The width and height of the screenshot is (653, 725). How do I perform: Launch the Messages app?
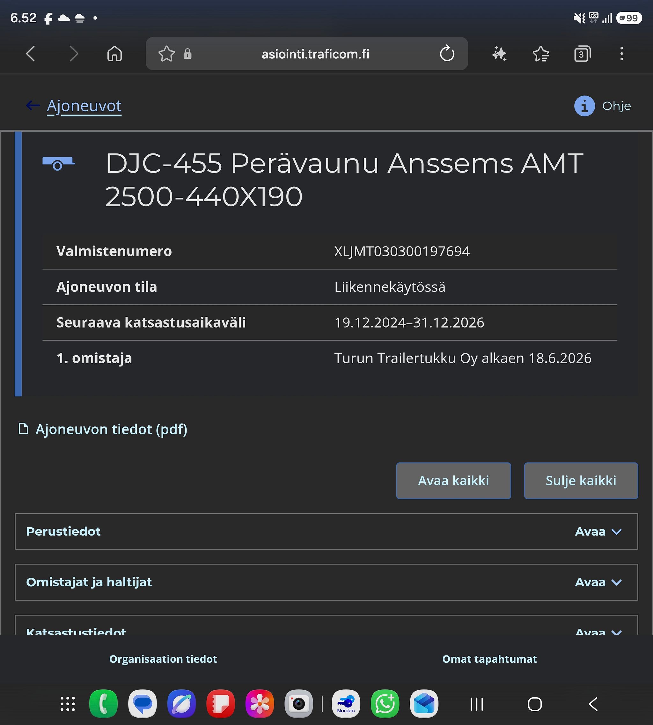(x=143, y=704)
